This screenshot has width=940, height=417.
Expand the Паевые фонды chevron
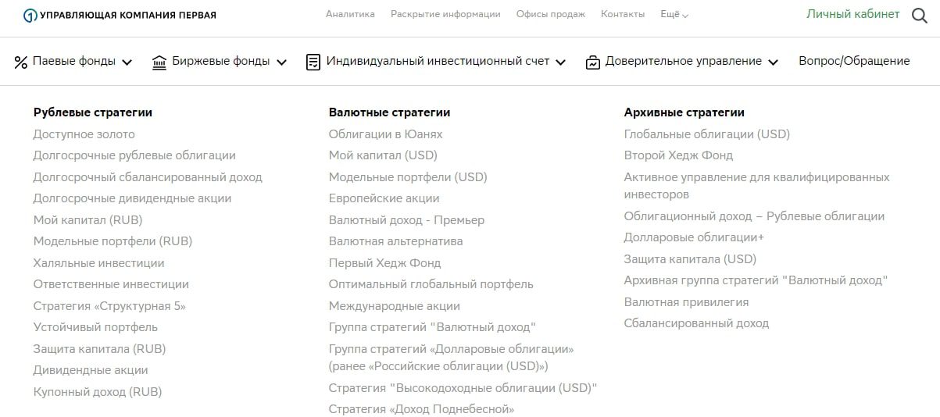pos(127,62)
